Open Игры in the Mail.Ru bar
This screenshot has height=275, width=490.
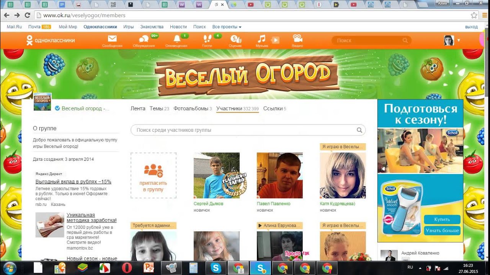coord(128,27)
